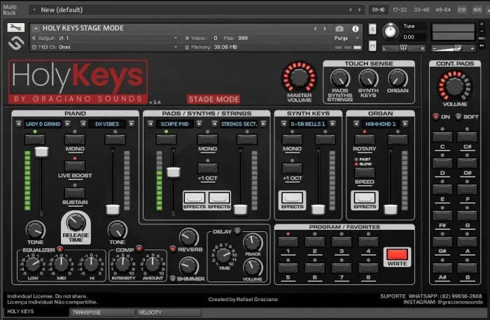Open the KSP tab
Screen dimensions: 490x320
click(x=462, y=10)
